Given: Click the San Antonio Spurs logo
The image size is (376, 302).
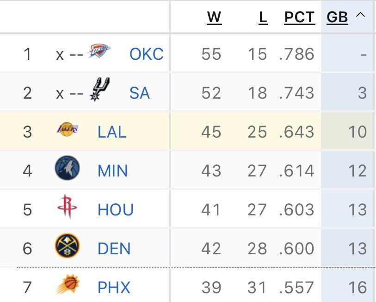Looking at the screenshot, I should 100,89.
